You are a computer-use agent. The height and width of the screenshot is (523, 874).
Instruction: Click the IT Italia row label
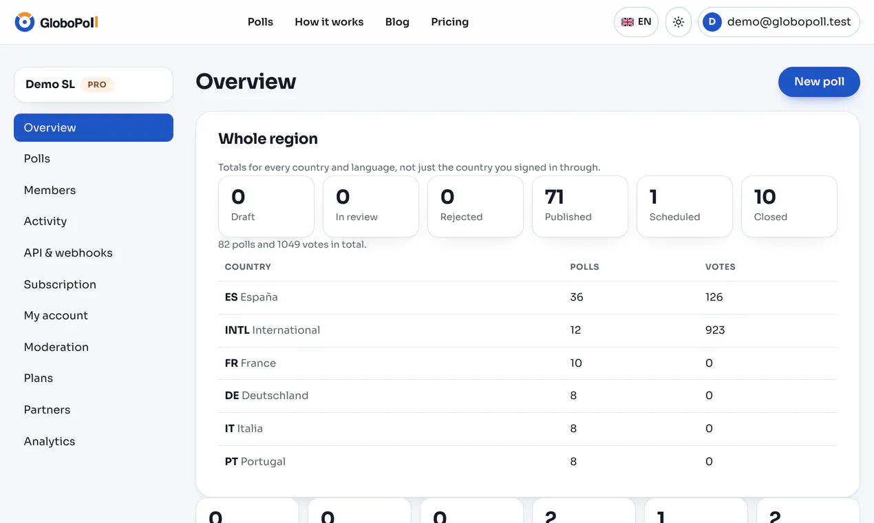pyautogui.click(x=244, y=429)
